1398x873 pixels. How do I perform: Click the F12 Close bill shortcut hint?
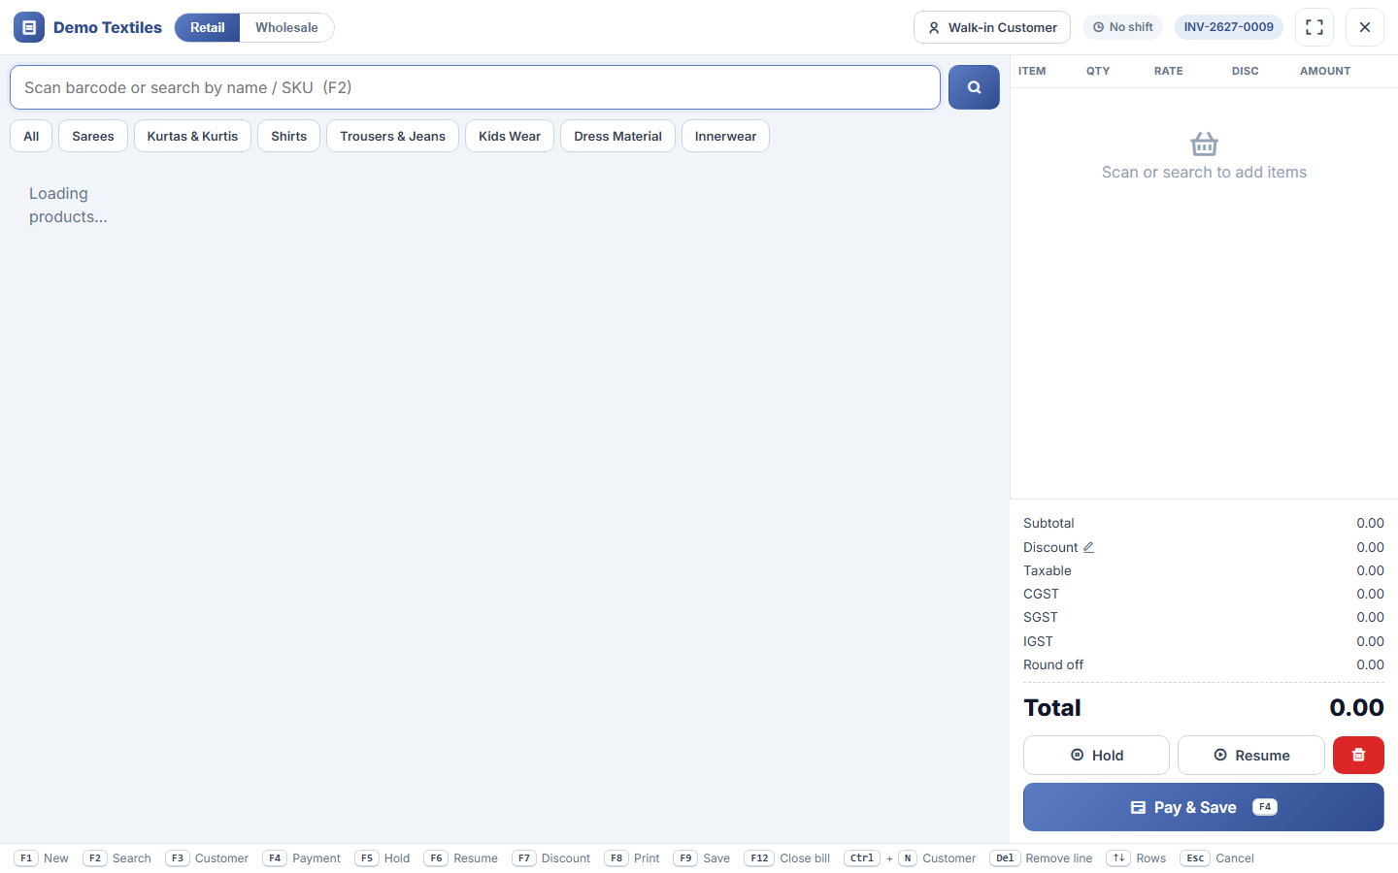tap(787, 858)
